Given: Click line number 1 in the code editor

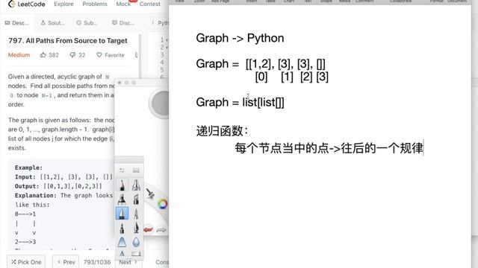Looking at the screenshot, I should pyautogui.click(x=162, y=39).
